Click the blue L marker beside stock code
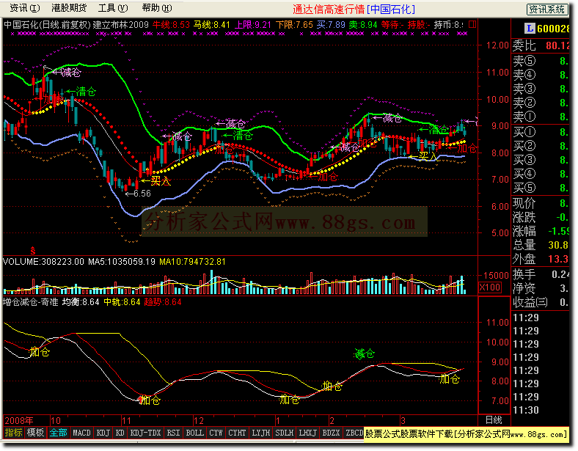This screenshot has height=451, width=578. pos(530,29)
